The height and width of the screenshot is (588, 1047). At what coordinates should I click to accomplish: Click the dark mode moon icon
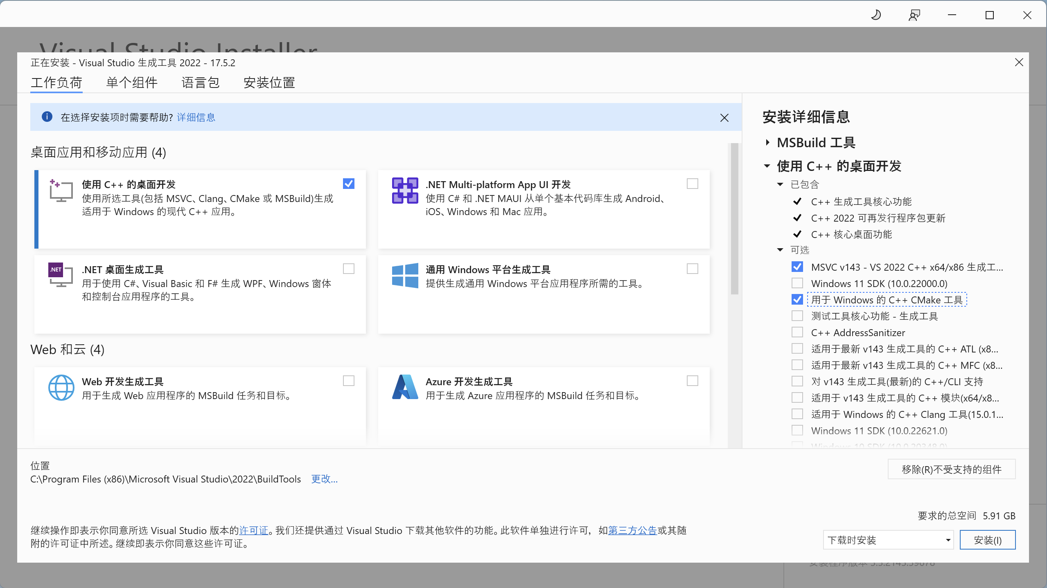pos(876,15)
